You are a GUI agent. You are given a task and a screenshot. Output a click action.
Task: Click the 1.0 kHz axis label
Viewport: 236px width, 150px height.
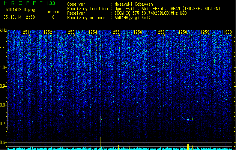click(x=3, y=67)
